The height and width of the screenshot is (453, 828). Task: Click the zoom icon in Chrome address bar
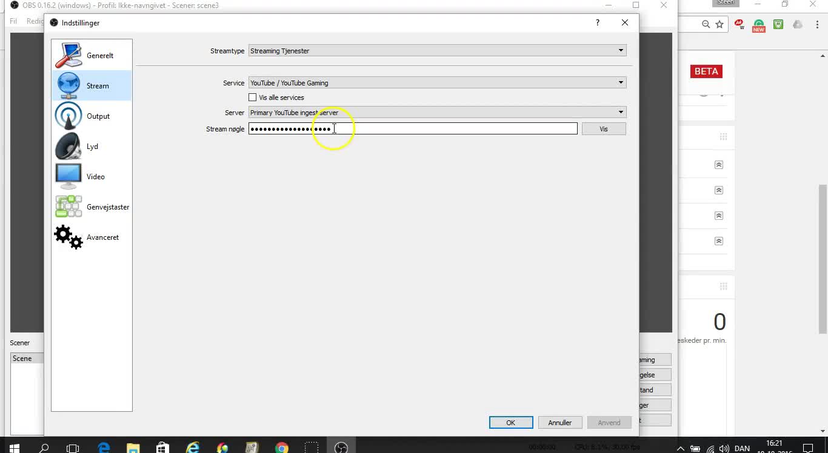point(706,24)
